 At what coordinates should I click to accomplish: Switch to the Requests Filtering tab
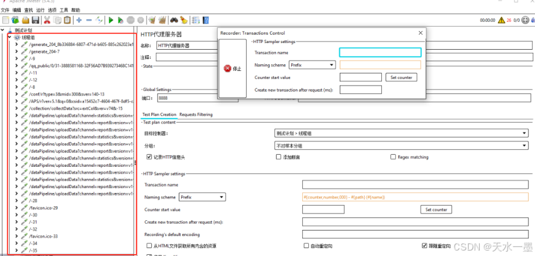click(x=196, y=115)
